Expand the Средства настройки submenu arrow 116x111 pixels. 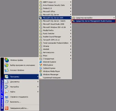point(114,18)
